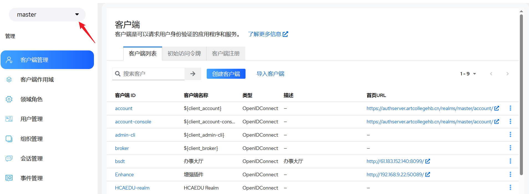The width and height of the screenshot is (529, 194).
Task: Open the 1 - 9 pagination dropdown
Action: tap(468, 74)
